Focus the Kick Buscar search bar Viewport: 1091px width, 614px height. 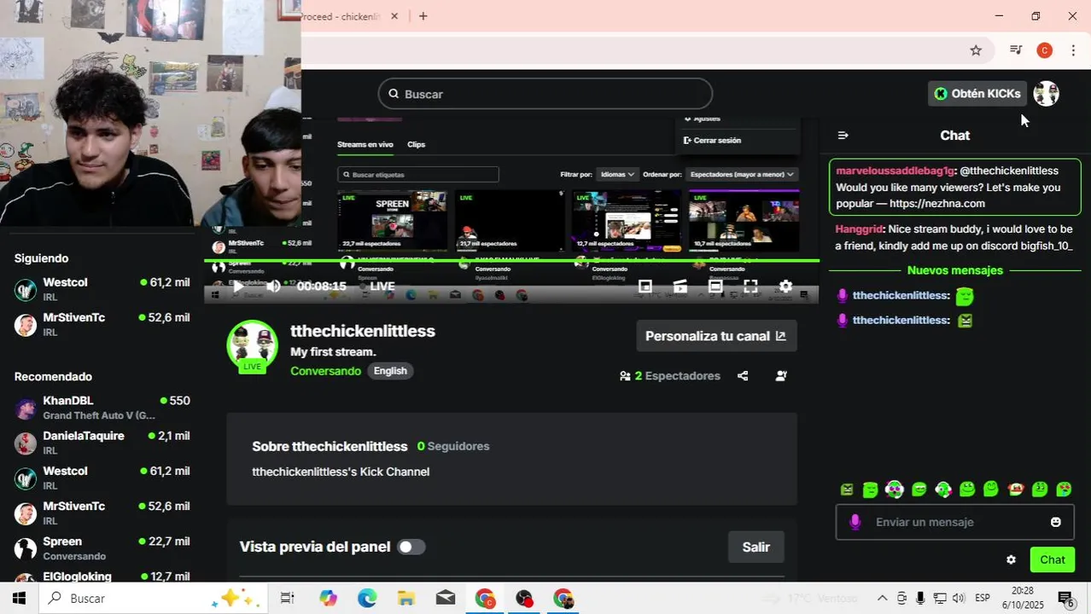click(545, 94)
